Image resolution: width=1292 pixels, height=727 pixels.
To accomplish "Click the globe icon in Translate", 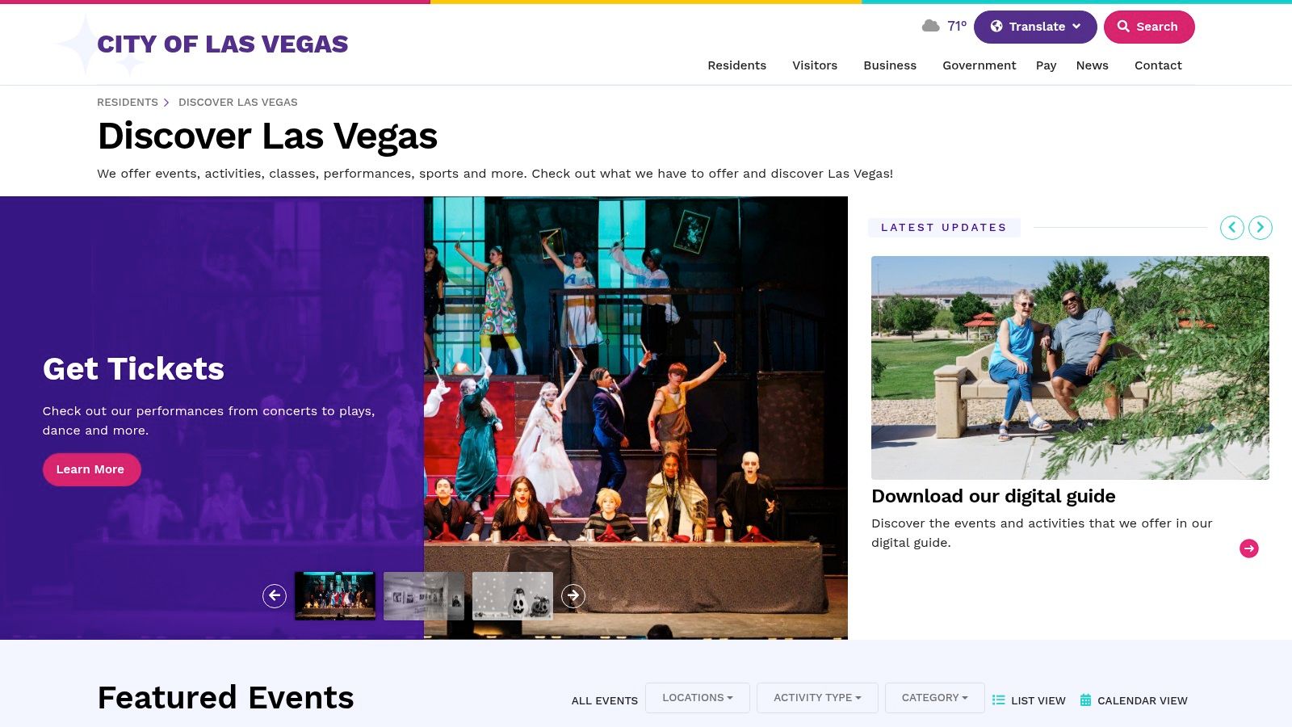I will click(x=996, y=27).
